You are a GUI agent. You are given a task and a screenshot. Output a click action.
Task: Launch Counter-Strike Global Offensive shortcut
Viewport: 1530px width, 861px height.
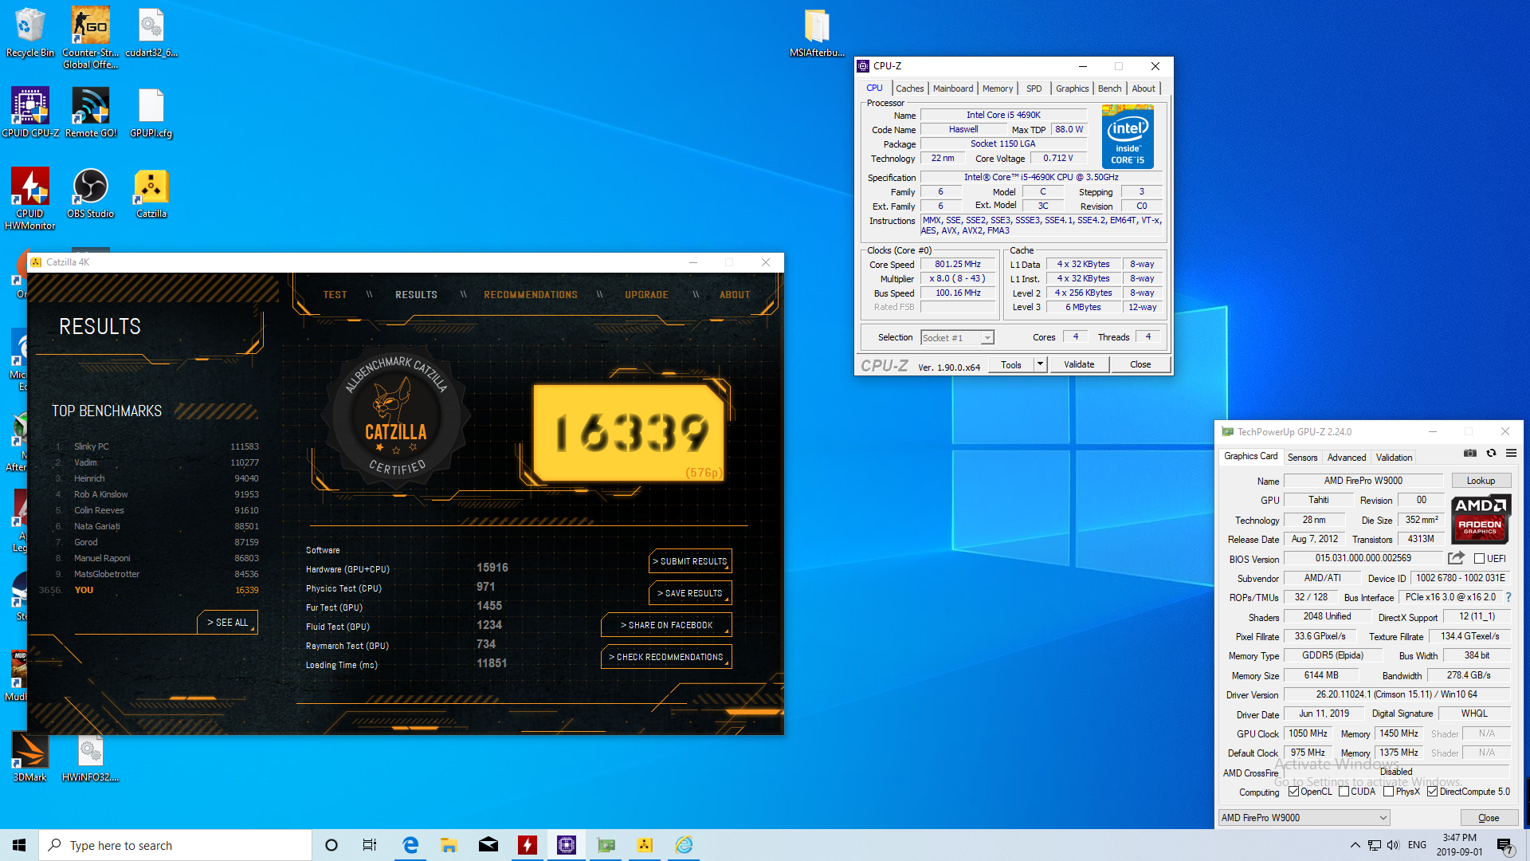90,37
